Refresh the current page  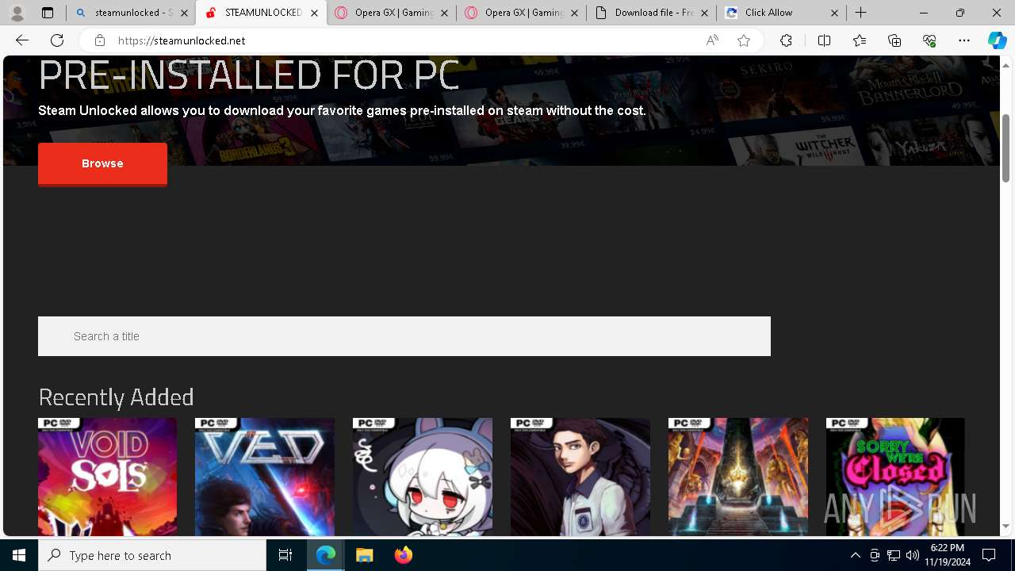57,40
